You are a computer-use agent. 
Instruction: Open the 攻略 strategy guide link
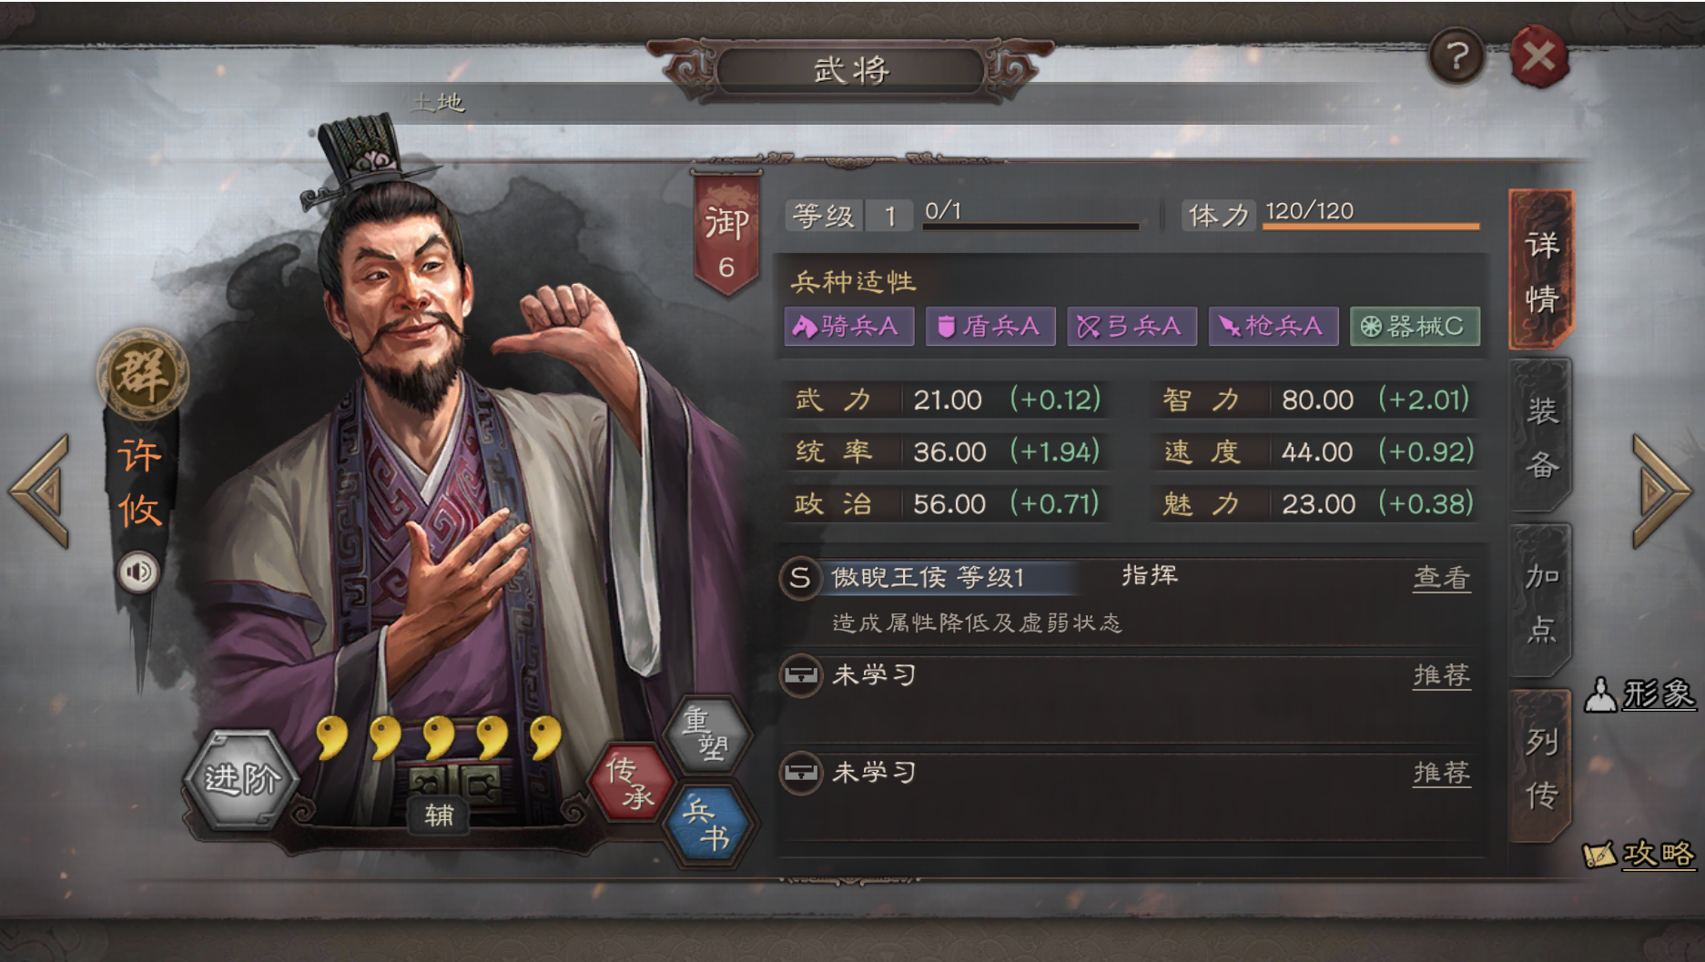tap(1640, 854)
